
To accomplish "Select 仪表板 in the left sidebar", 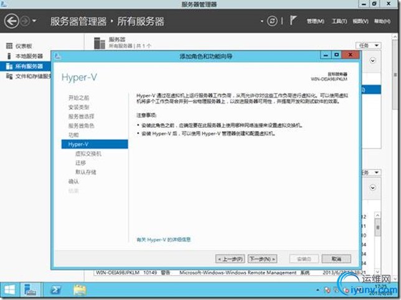I will (24, 46).
